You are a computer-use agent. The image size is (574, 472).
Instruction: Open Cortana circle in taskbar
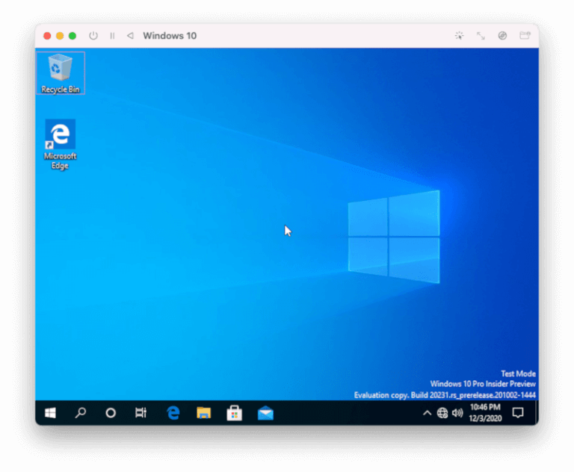pos(111,413)
